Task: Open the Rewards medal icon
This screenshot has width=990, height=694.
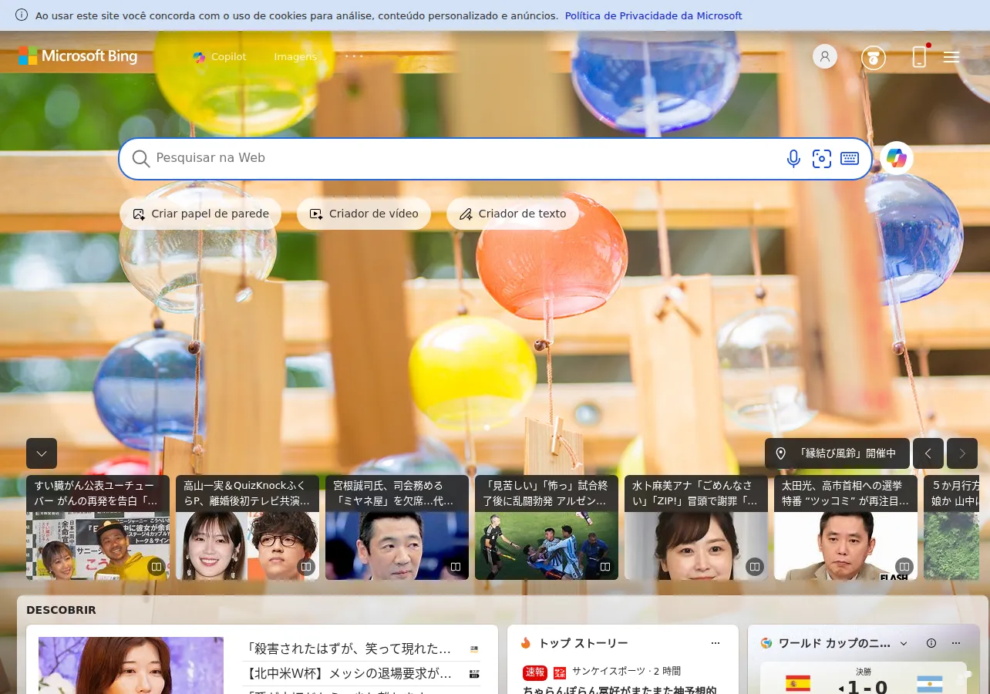Action: pos(874,57)
